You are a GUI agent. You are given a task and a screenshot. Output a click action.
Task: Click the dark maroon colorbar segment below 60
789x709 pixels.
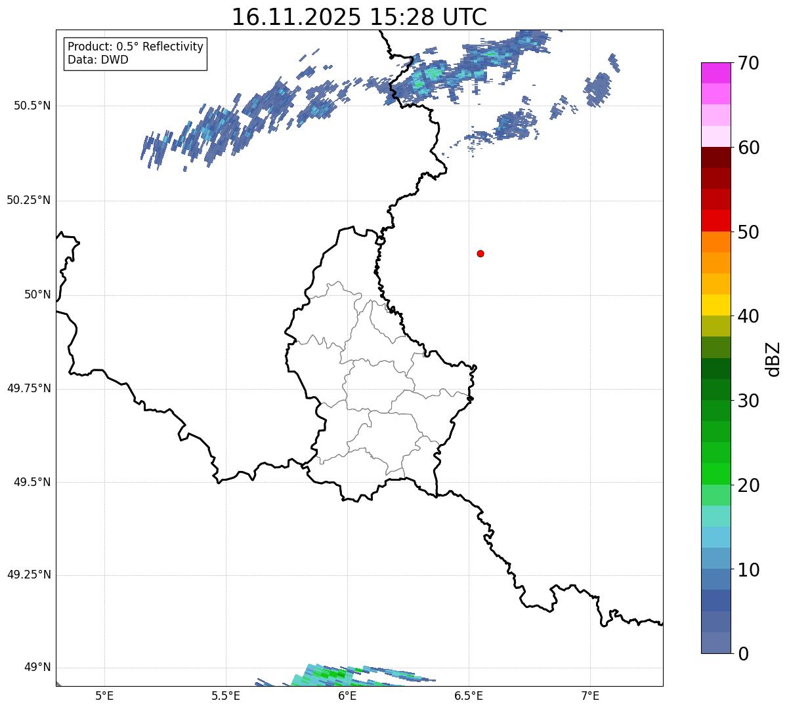716,157
